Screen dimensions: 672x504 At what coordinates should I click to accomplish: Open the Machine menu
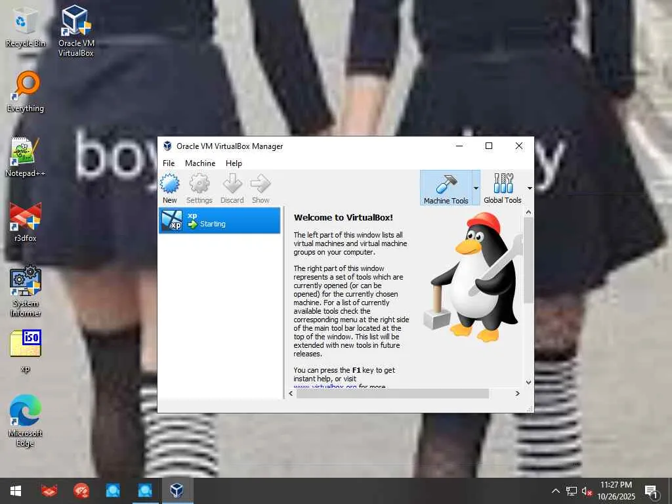click(x=200, y=163)
